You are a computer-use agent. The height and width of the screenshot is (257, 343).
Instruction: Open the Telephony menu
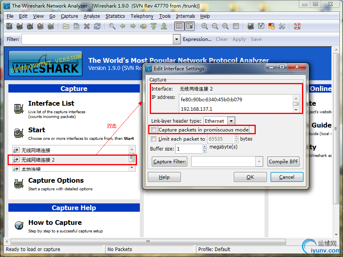142,16
